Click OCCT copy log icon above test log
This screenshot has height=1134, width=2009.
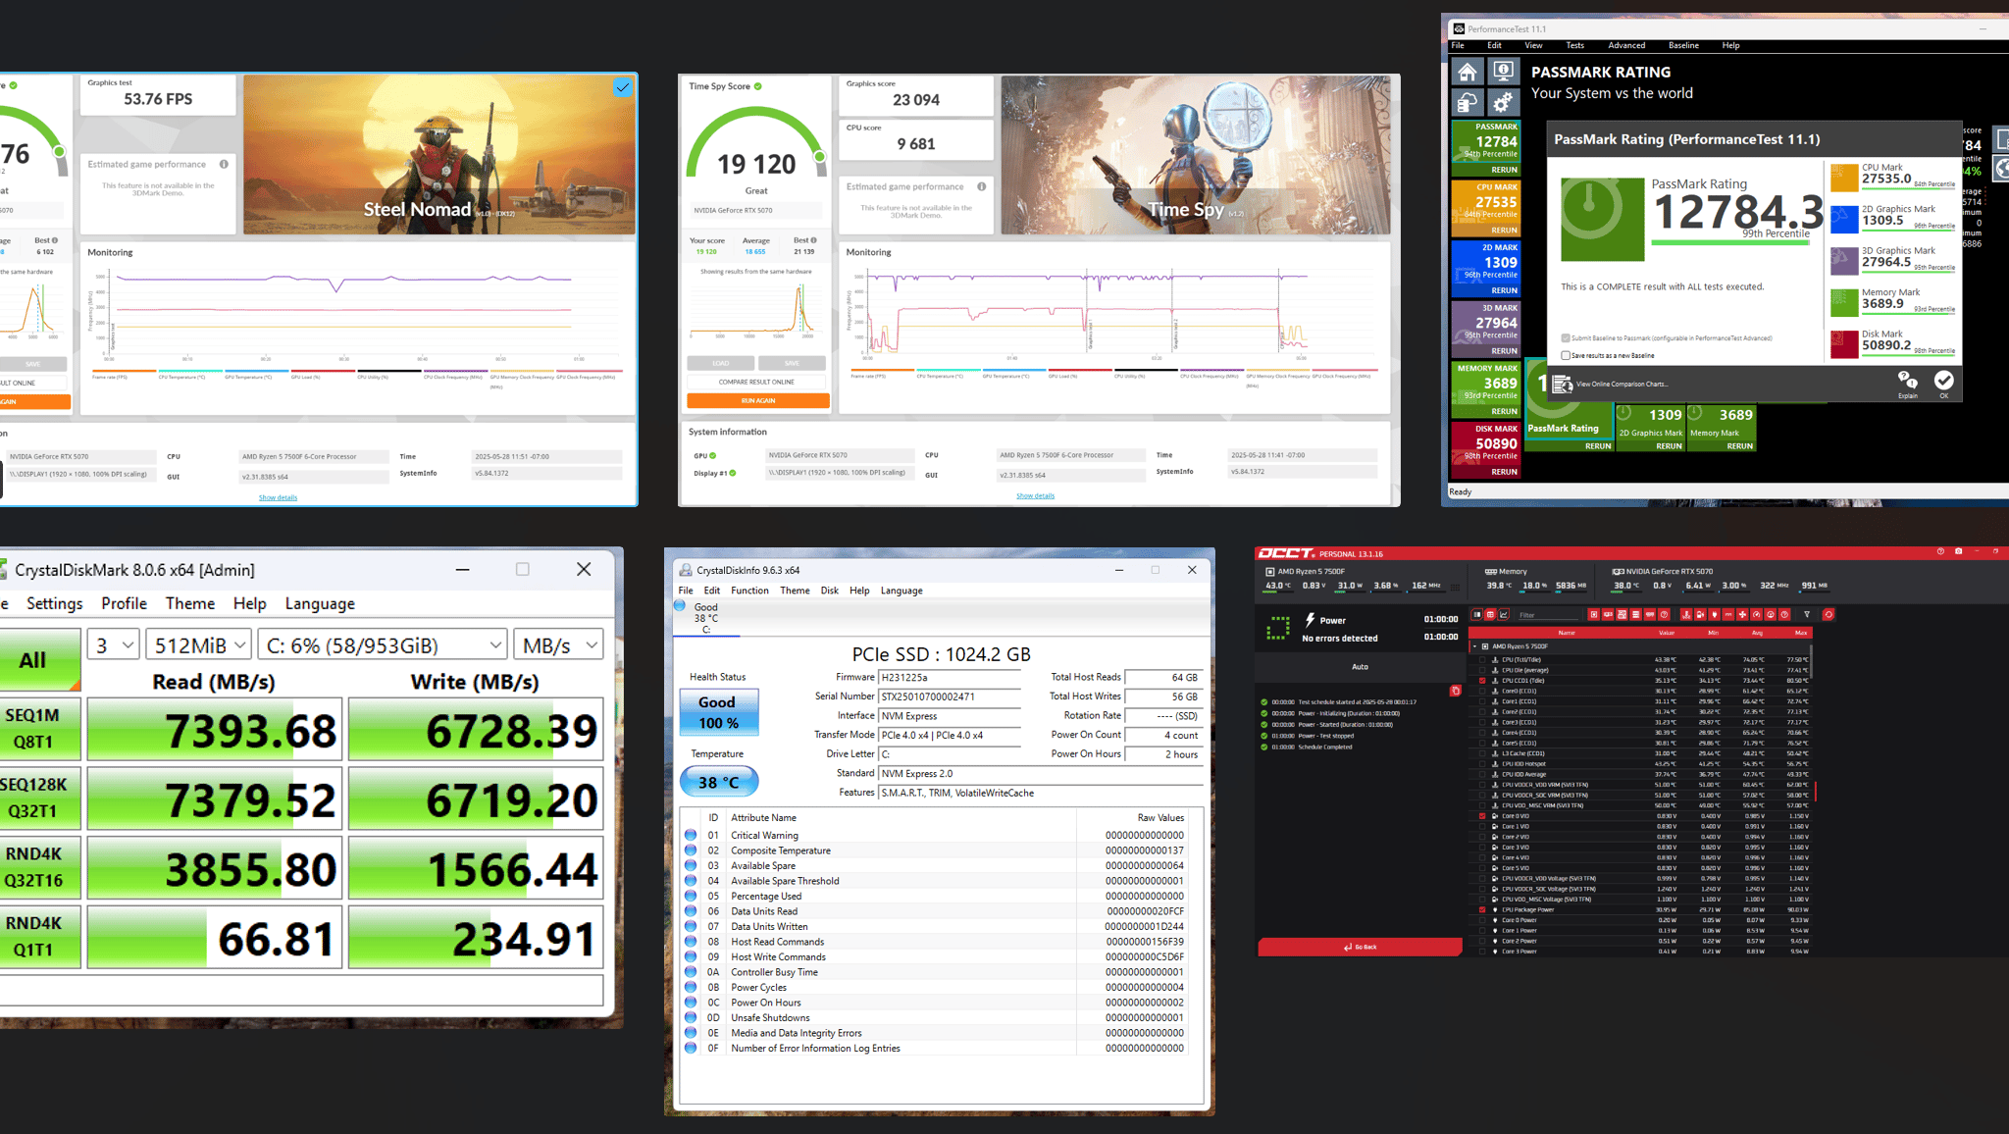click(1455, 691)
